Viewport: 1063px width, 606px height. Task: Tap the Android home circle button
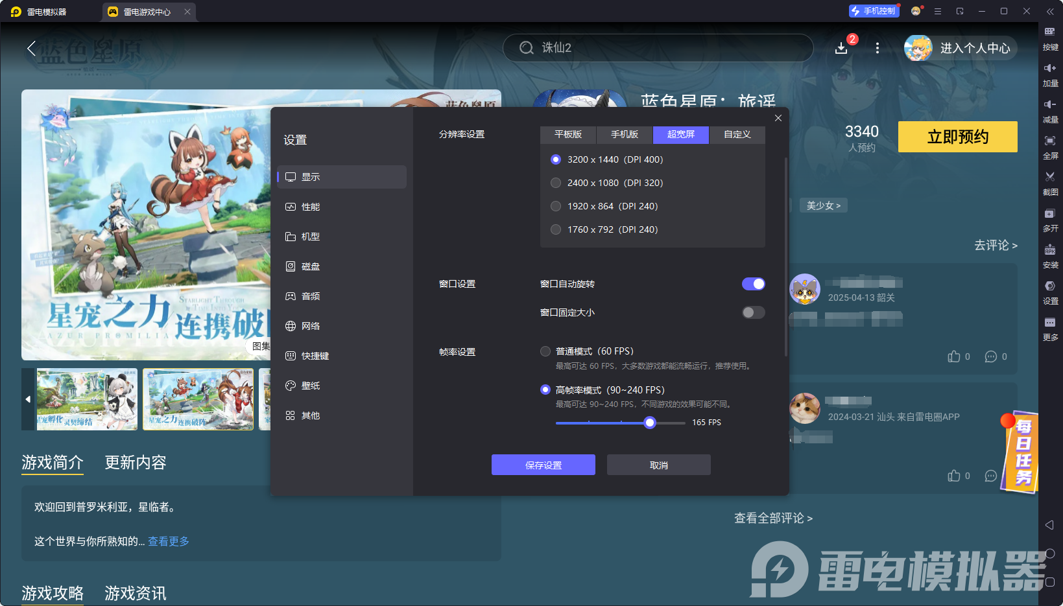[1050, 554]
